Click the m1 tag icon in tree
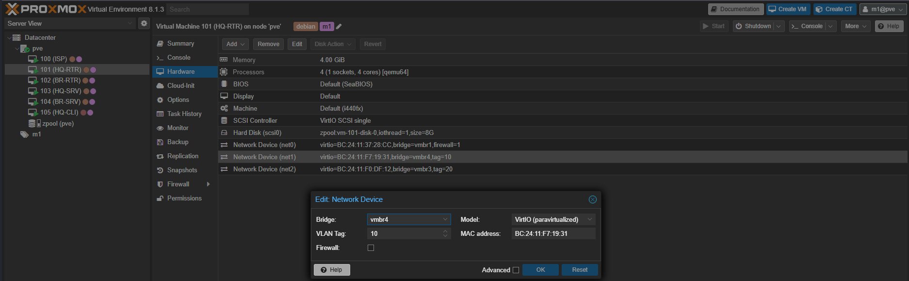Viewport: 909px width, 281px height. (x=24, y=134)
